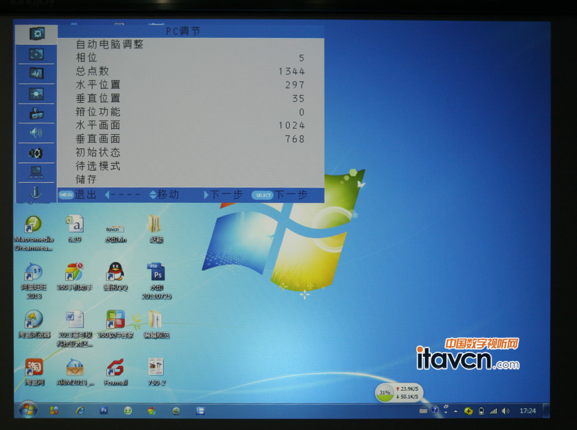Image resolution: width=577 pixels, height=430 pixels.
Task: Select the 水平画面 menu row
Action: coord(191,125)
